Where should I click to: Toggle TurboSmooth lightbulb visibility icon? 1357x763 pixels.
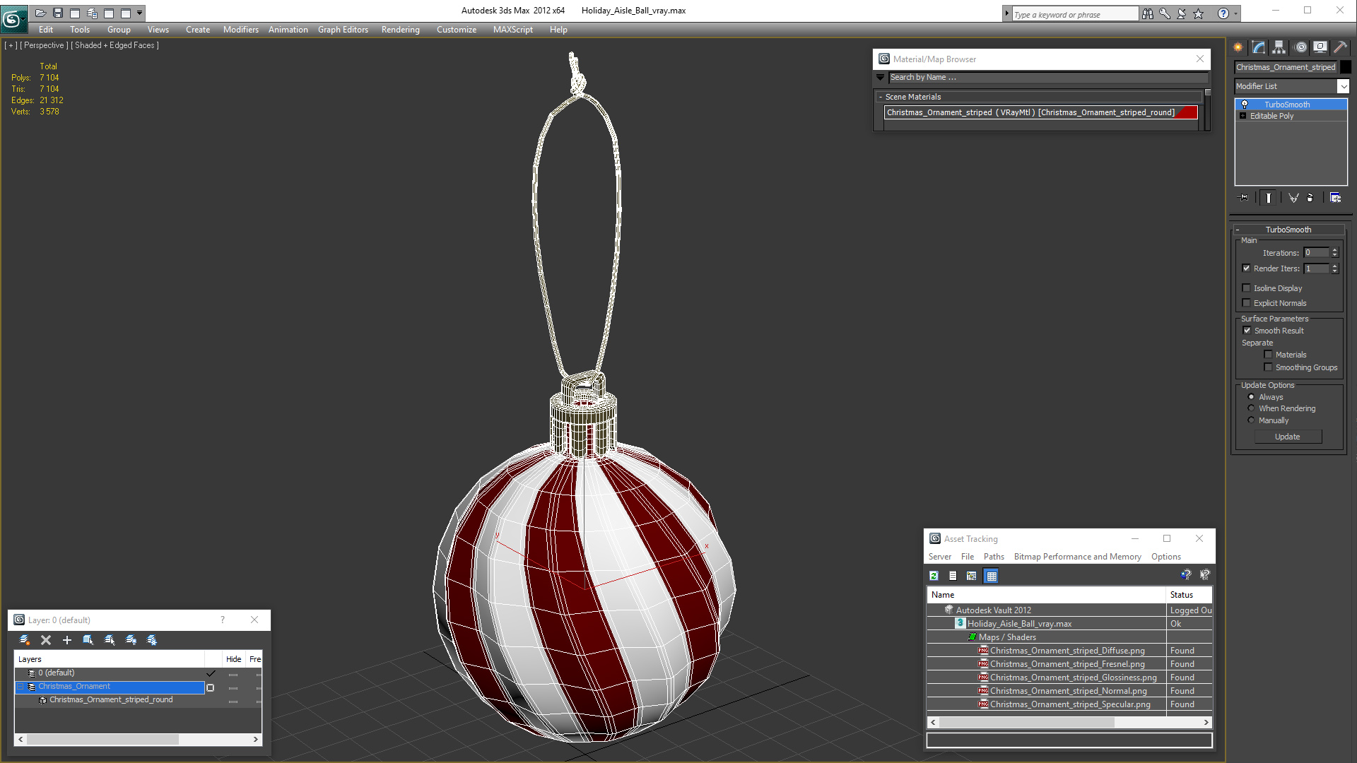1245,105
